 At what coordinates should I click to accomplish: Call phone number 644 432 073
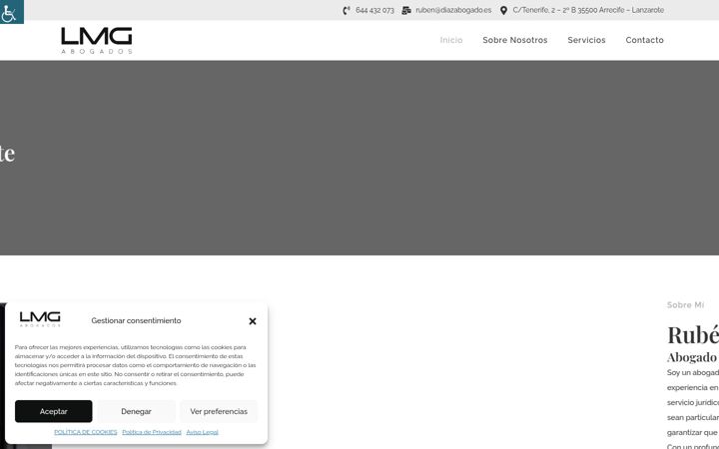coord(374,10)
